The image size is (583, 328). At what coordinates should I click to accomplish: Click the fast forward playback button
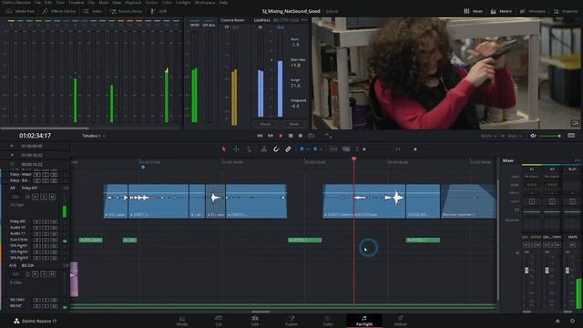click(271, 136)
